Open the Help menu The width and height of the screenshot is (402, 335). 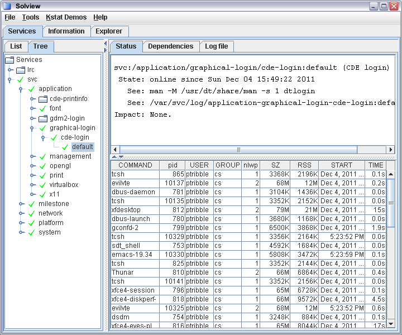(x=100, y=17)
